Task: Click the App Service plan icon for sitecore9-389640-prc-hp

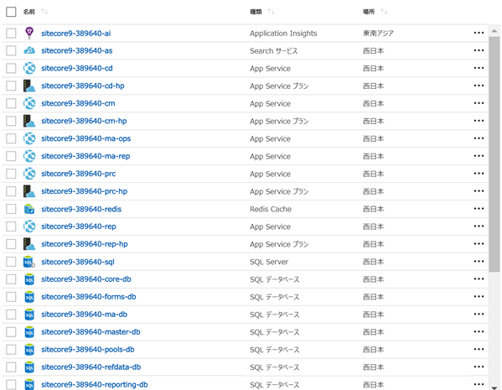Action: pyautogui.click(x=29, y=191)
